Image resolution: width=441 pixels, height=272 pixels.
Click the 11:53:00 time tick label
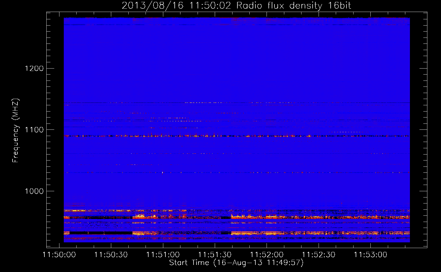coord(371,255)
